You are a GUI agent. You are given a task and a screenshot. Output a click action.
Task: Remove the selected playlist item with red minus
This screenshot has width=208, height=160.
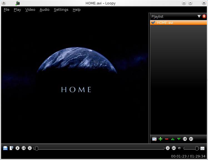click(x=167, y=139)
